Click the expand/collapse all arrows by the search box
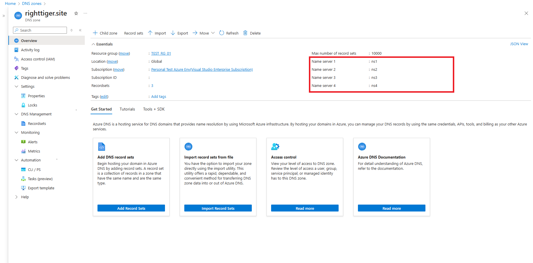 (x=72, y=30)
